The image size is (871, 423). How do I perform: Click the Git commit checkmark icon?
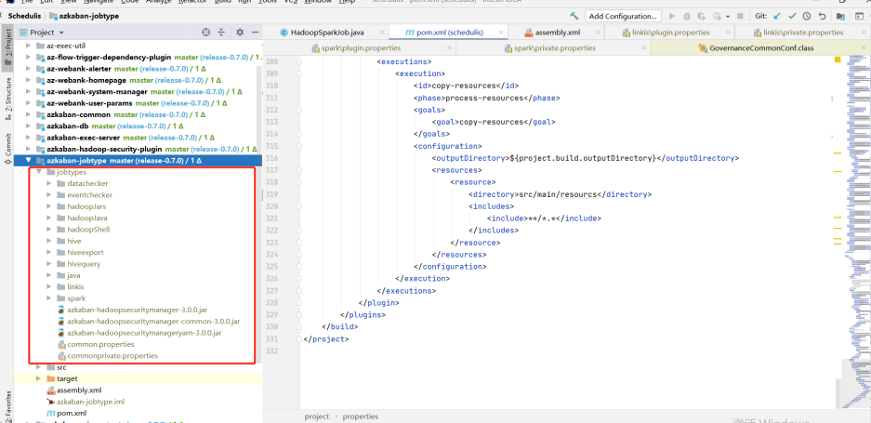pyautogui.click(x=791, y=16)
